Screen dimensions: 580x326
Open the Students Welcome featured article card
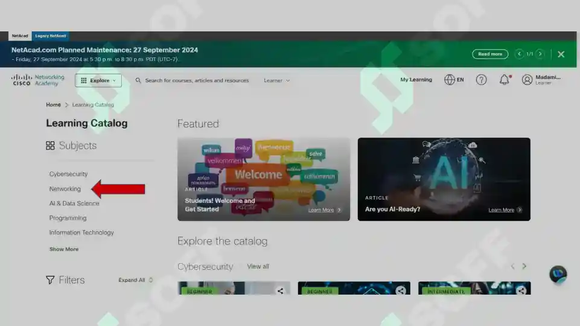click(263, 179)
